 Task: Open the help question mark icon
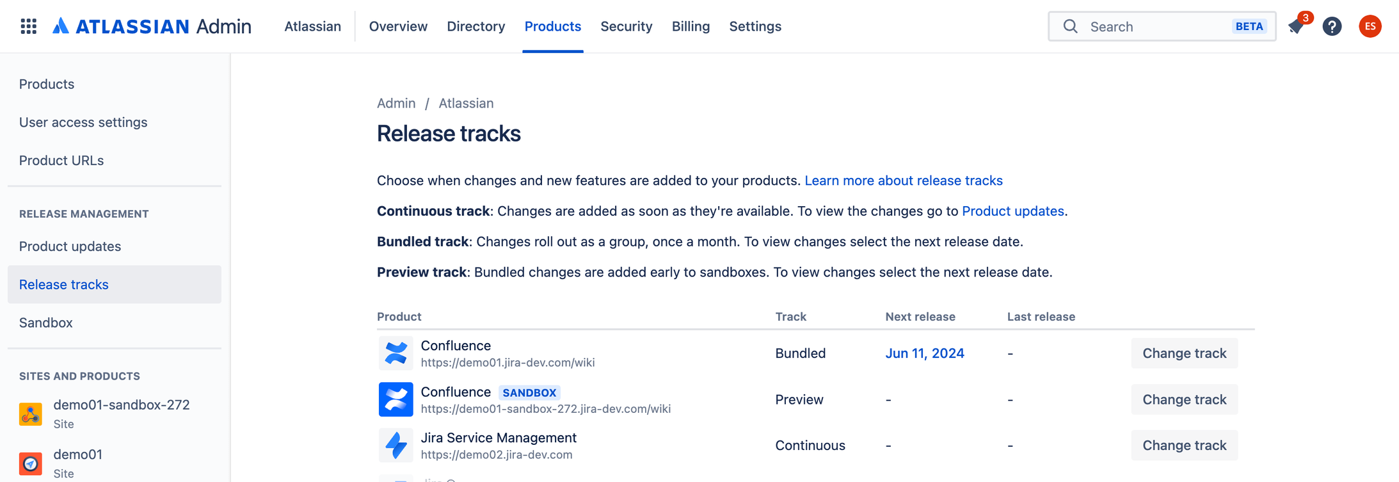[1332, 26]
